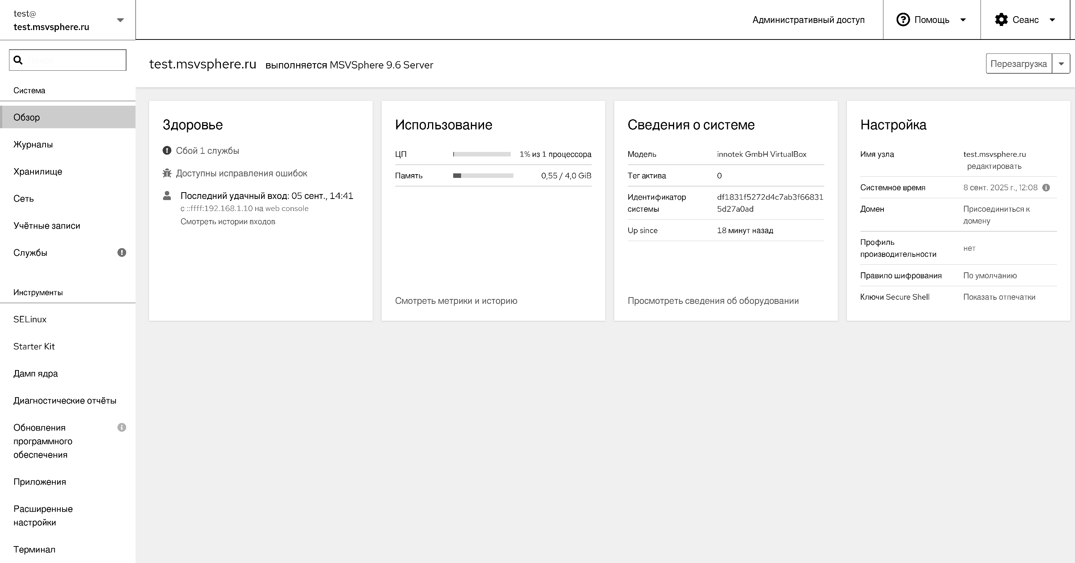Viewport: 1075px width, 563px height.
Task: Select SELinux in the tools menu
Action: pos(30,319)
